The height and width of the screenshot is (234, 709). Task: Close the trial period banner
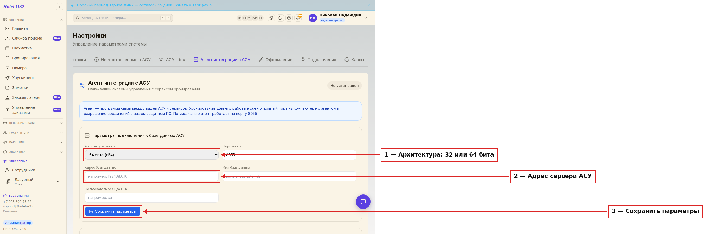click(368, 5)
